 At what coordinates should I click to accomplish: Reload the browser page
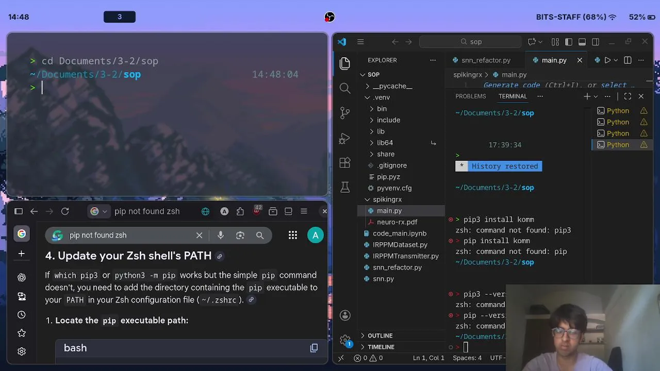click(65, 211)
